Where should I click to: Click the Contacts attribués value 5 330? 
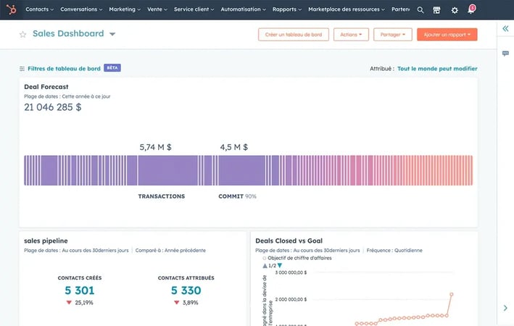tap(186, 291)
